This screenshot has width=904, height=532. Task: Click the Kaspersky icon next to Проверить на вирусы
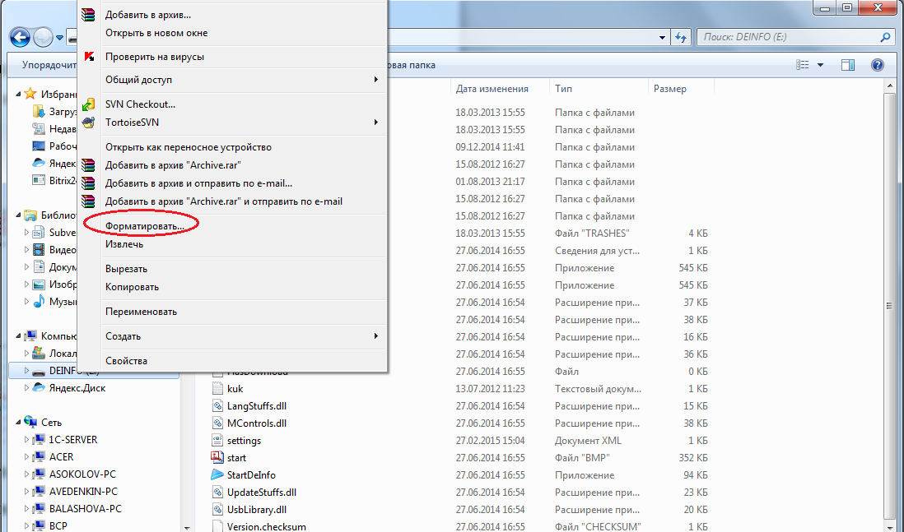click(x=89, y=57)
